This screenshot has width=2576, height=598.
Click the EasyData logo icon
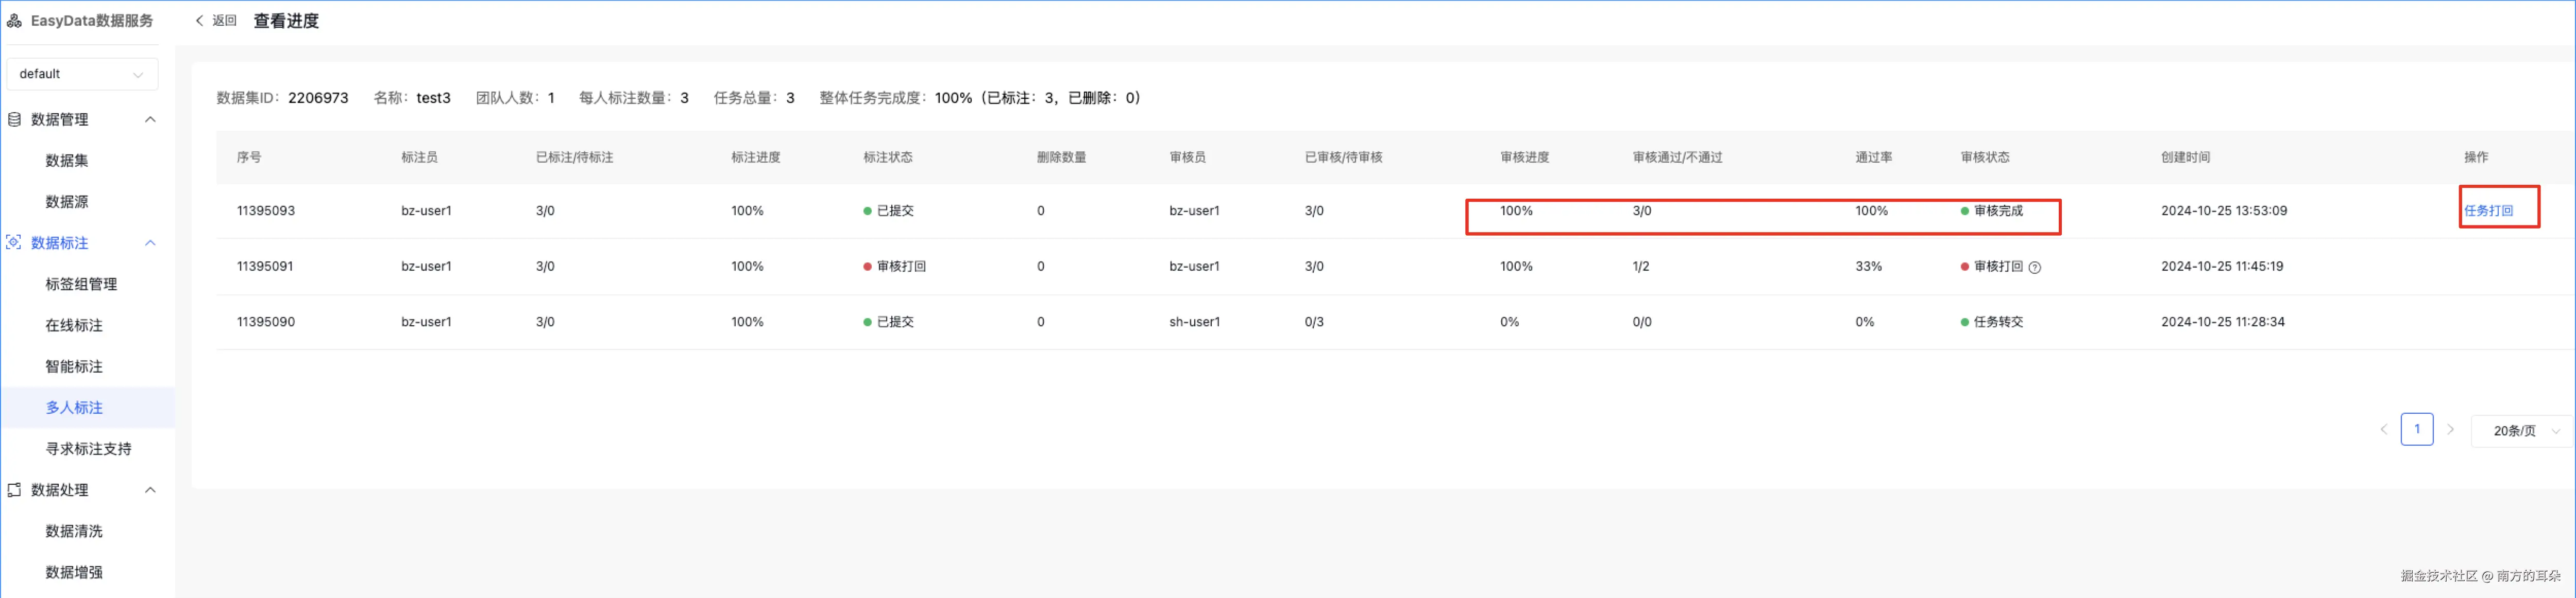coord(14,21)
